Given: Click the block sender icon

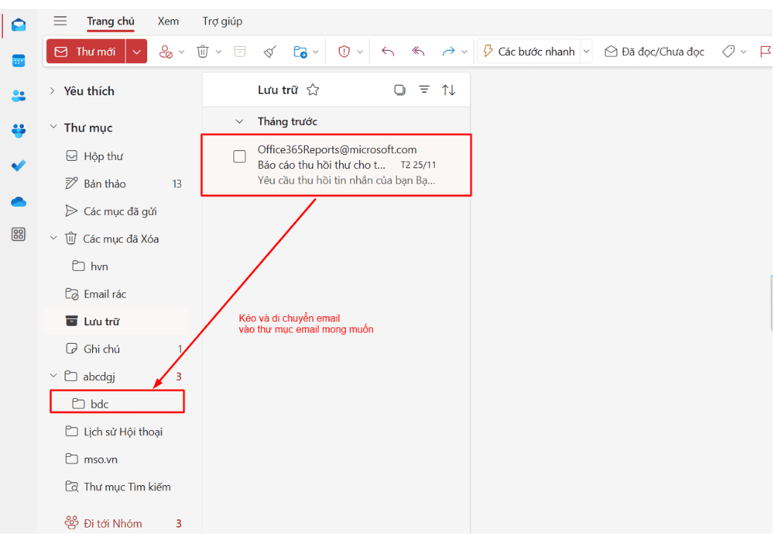Looking at the screenshot, I should (x=166, y=51).
